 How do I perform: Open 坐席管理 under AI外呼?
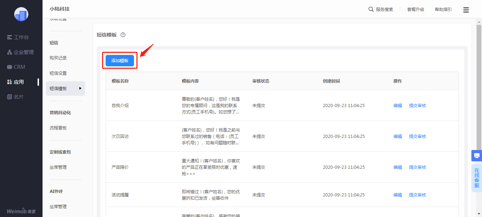click(x=58, y=207)
